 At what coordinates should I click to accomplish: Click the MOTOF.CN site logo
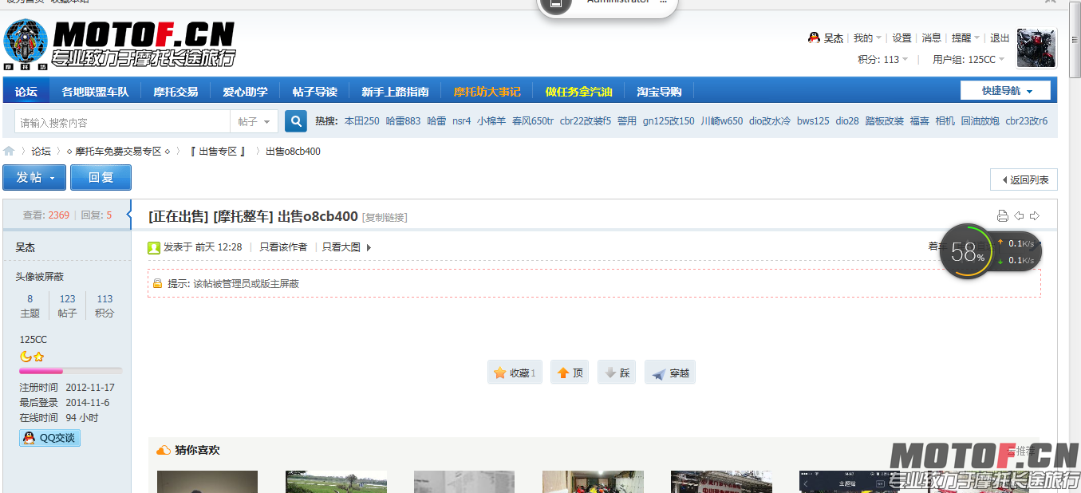[x=120, y=44]
